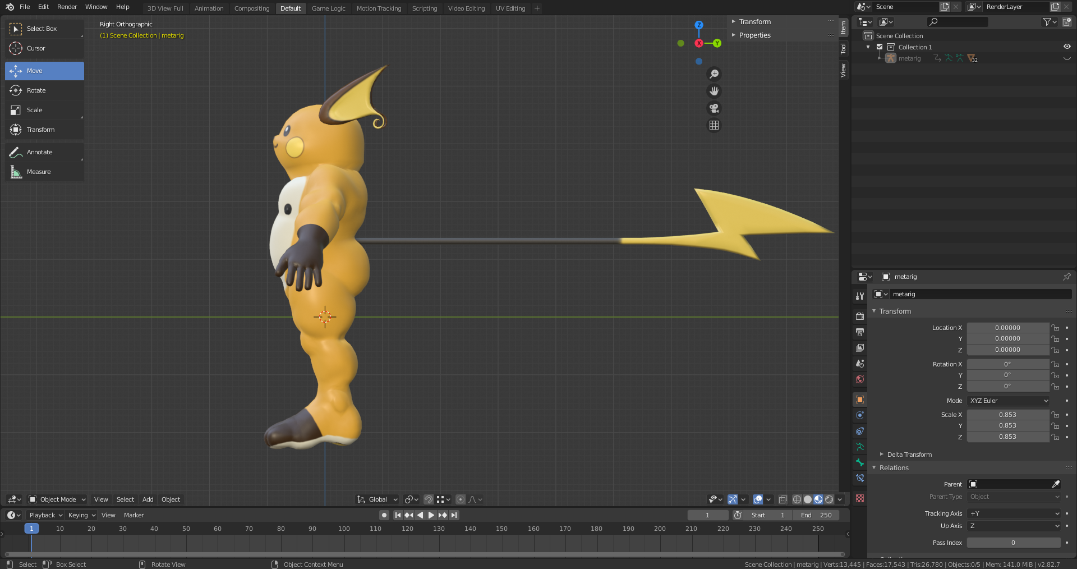Choose the Measure tool
The image size is (1077, 569).
coord(44,172)
